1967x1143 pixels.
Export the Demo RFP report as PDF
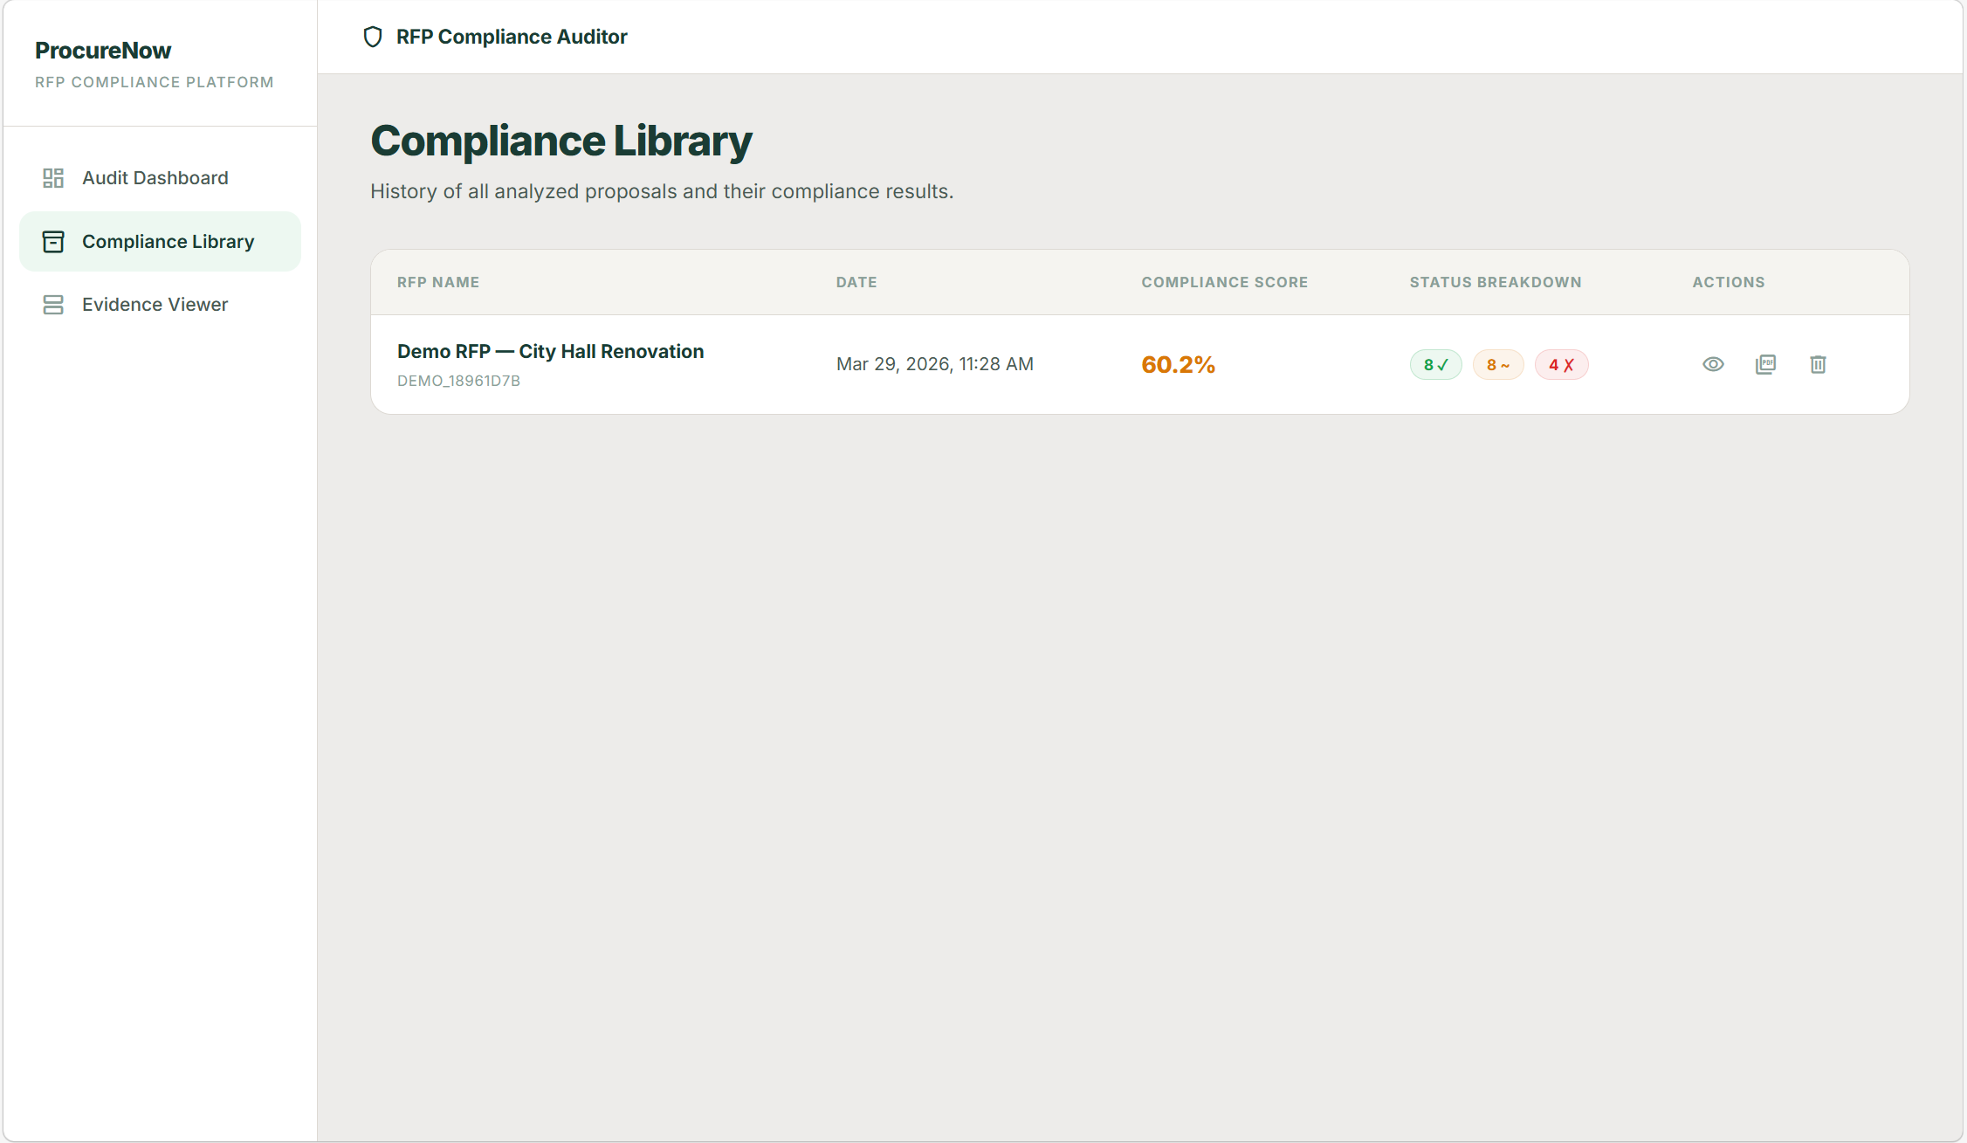point(1765,364)
